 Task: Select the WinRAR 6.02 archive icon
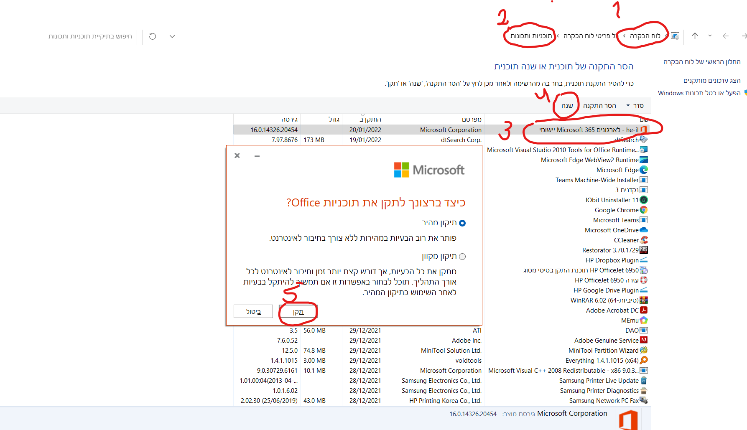coord(644,300)
